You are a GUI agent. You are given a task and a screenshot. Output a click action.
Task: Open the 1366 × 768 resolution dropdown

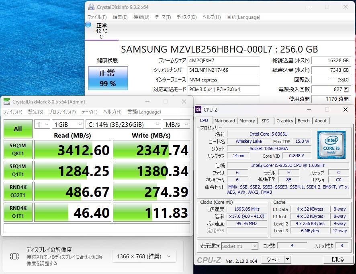tap(144, 256)
